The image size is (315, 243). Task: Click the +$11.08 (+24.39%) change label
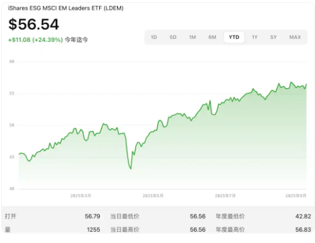[35, 40]
